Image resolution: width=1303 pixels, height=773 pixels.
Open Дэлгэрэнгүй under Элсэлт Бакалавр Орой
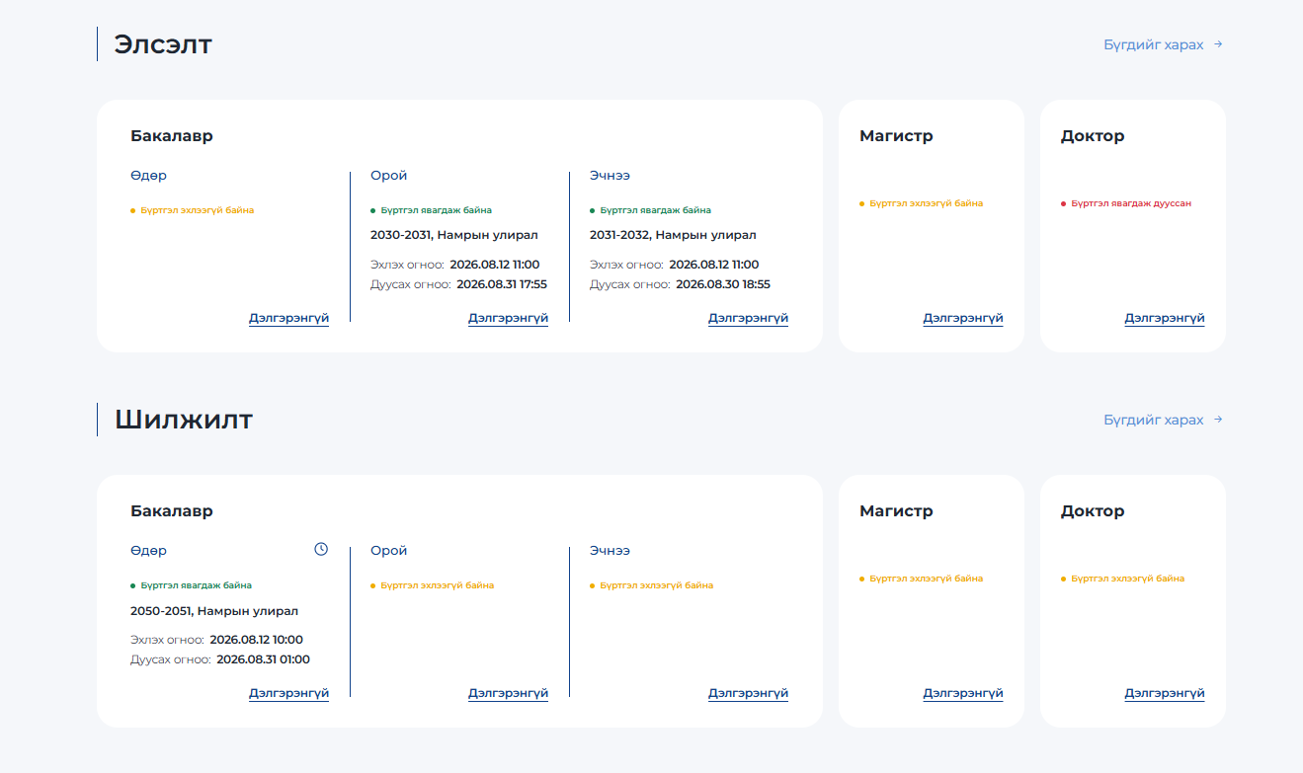point(508,318)
